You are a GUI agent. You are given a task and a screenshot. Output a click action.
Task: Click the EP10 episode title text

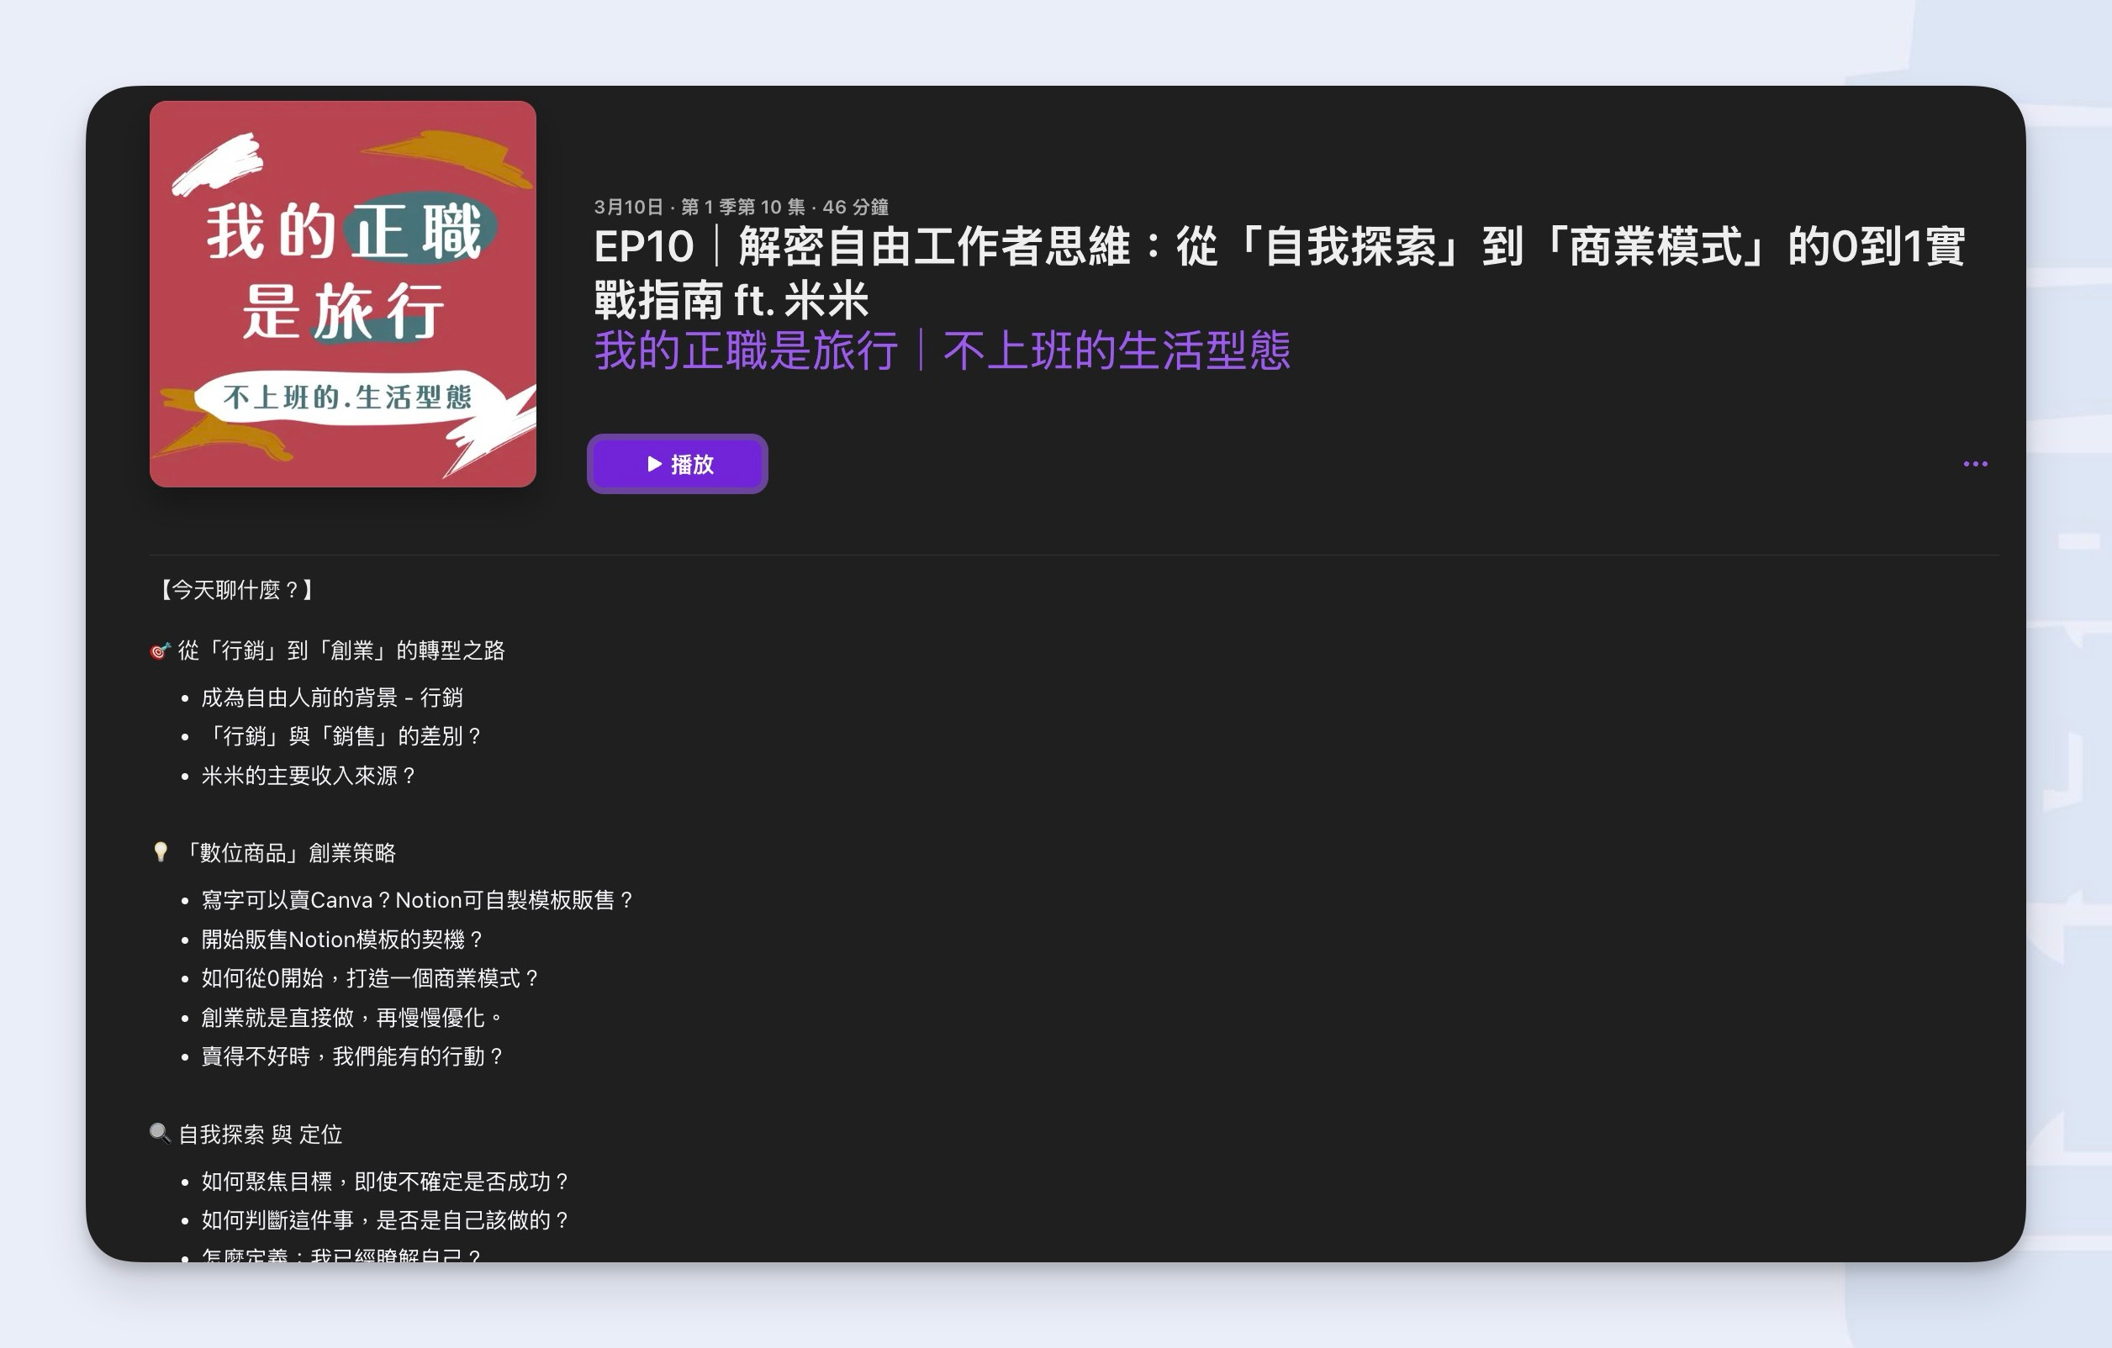(x=1278, y=271)
